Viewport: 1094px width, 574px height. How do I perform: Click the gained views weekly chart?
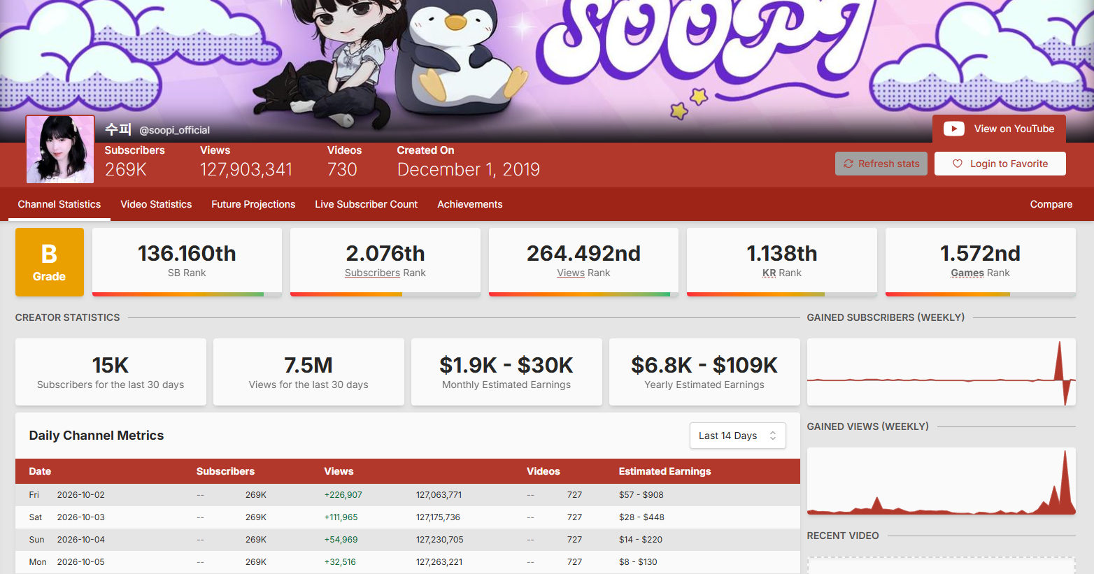tap(942, 481)
